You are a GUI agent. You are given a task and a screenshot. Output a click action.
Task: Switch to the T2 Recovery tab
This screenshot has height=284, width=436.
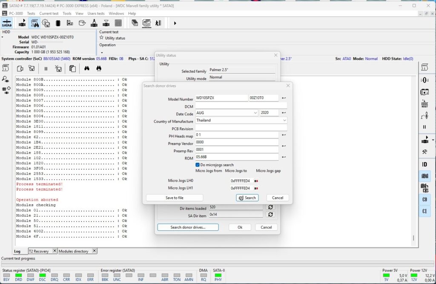(x=39, y=251)
